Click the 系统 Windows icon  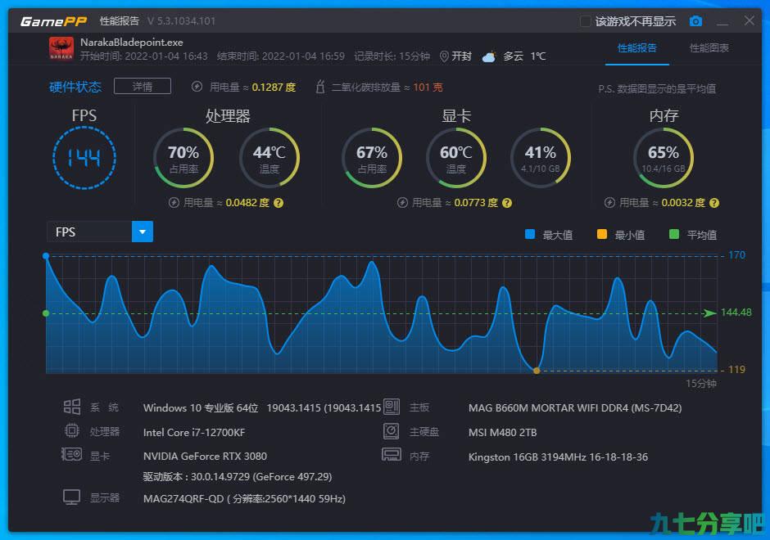coord(72,407)
